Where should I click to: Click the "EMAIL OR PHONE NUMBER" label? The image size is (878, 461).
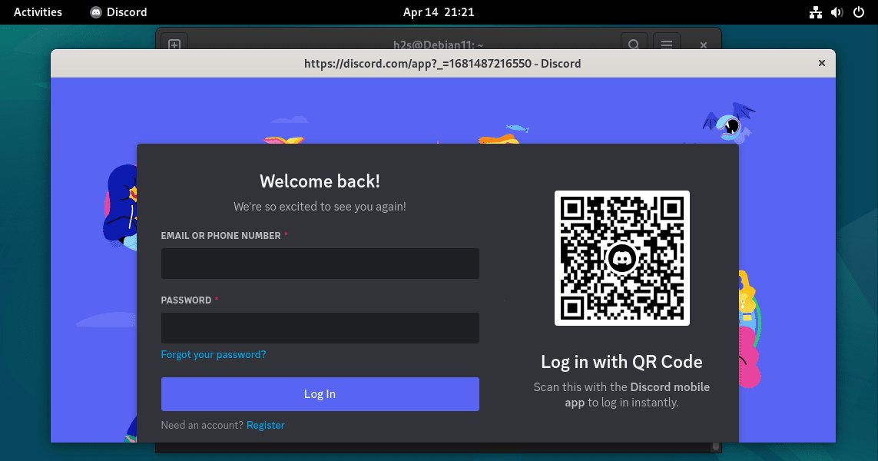click(220, 236)
